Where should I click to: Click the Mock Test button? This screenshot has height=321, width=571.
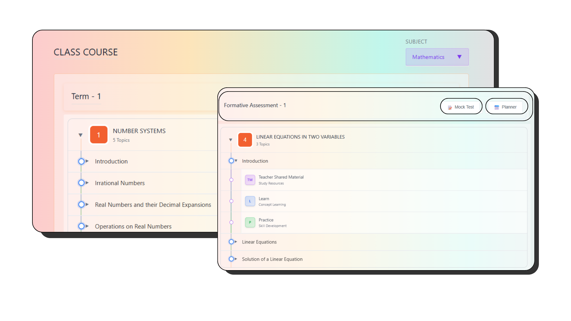click(461, 106)
